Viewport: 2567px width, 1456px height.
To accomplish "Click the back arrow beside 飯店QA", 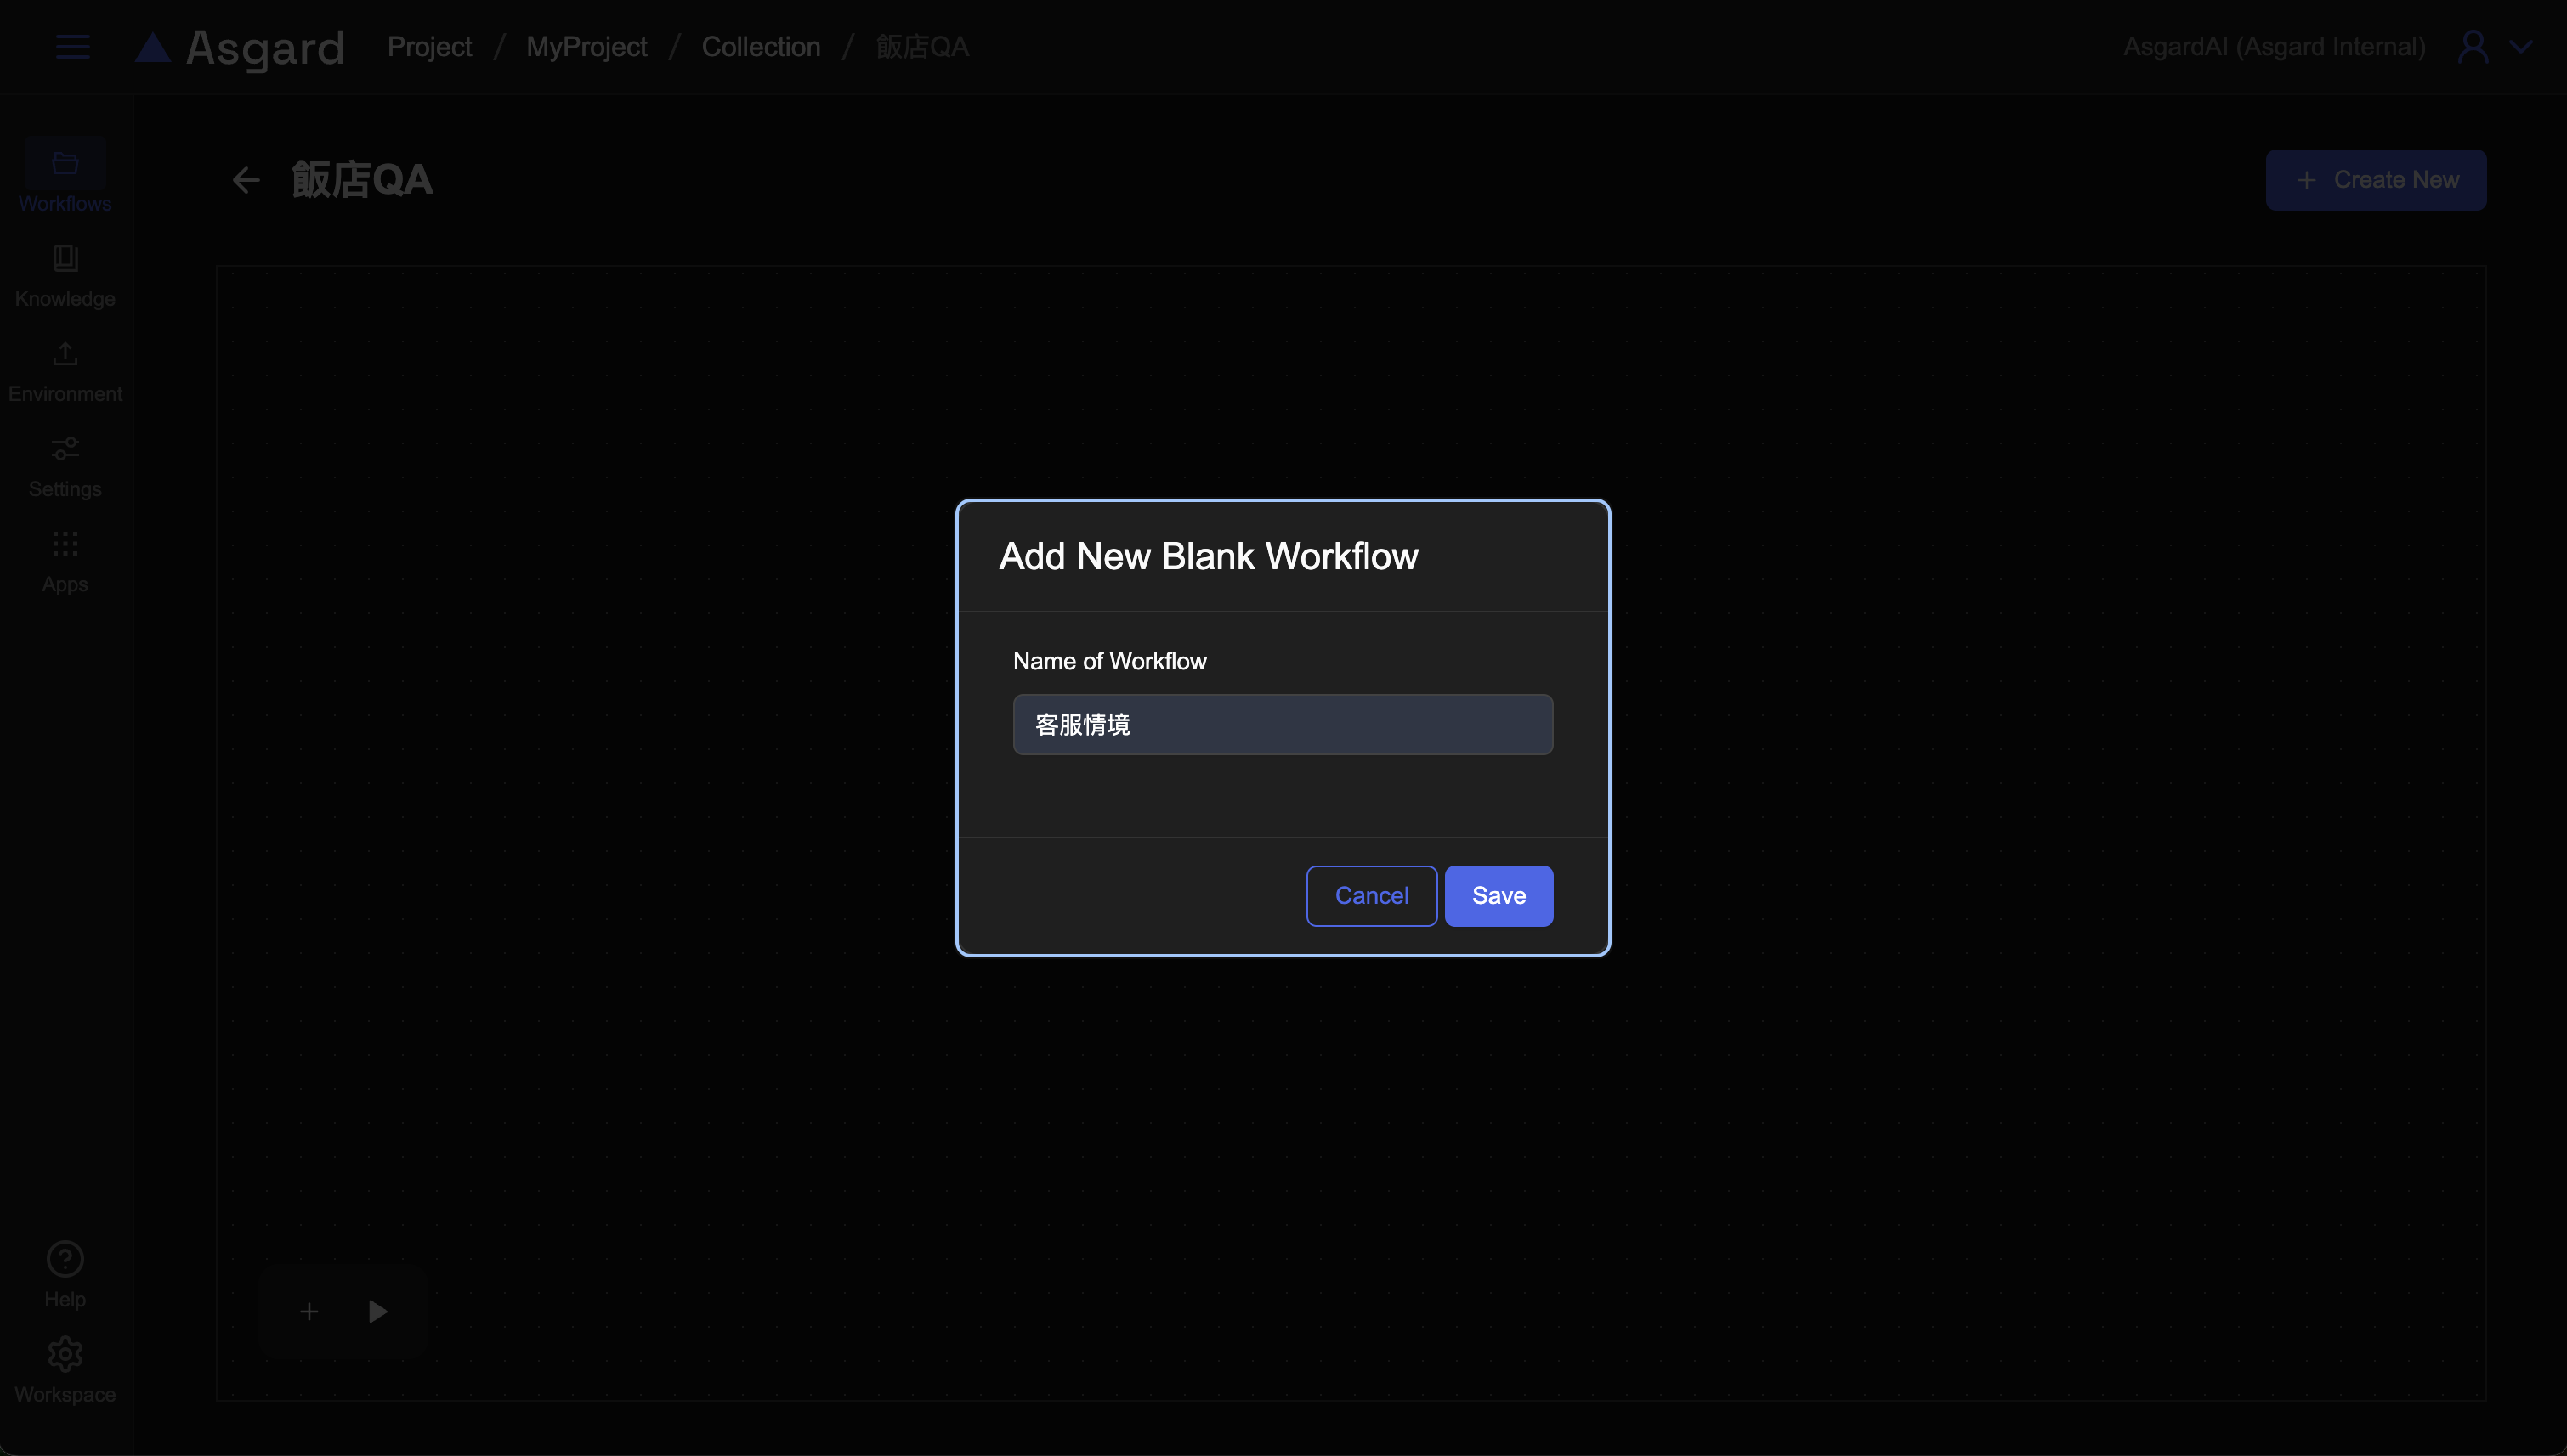I will tap(246, 180).
